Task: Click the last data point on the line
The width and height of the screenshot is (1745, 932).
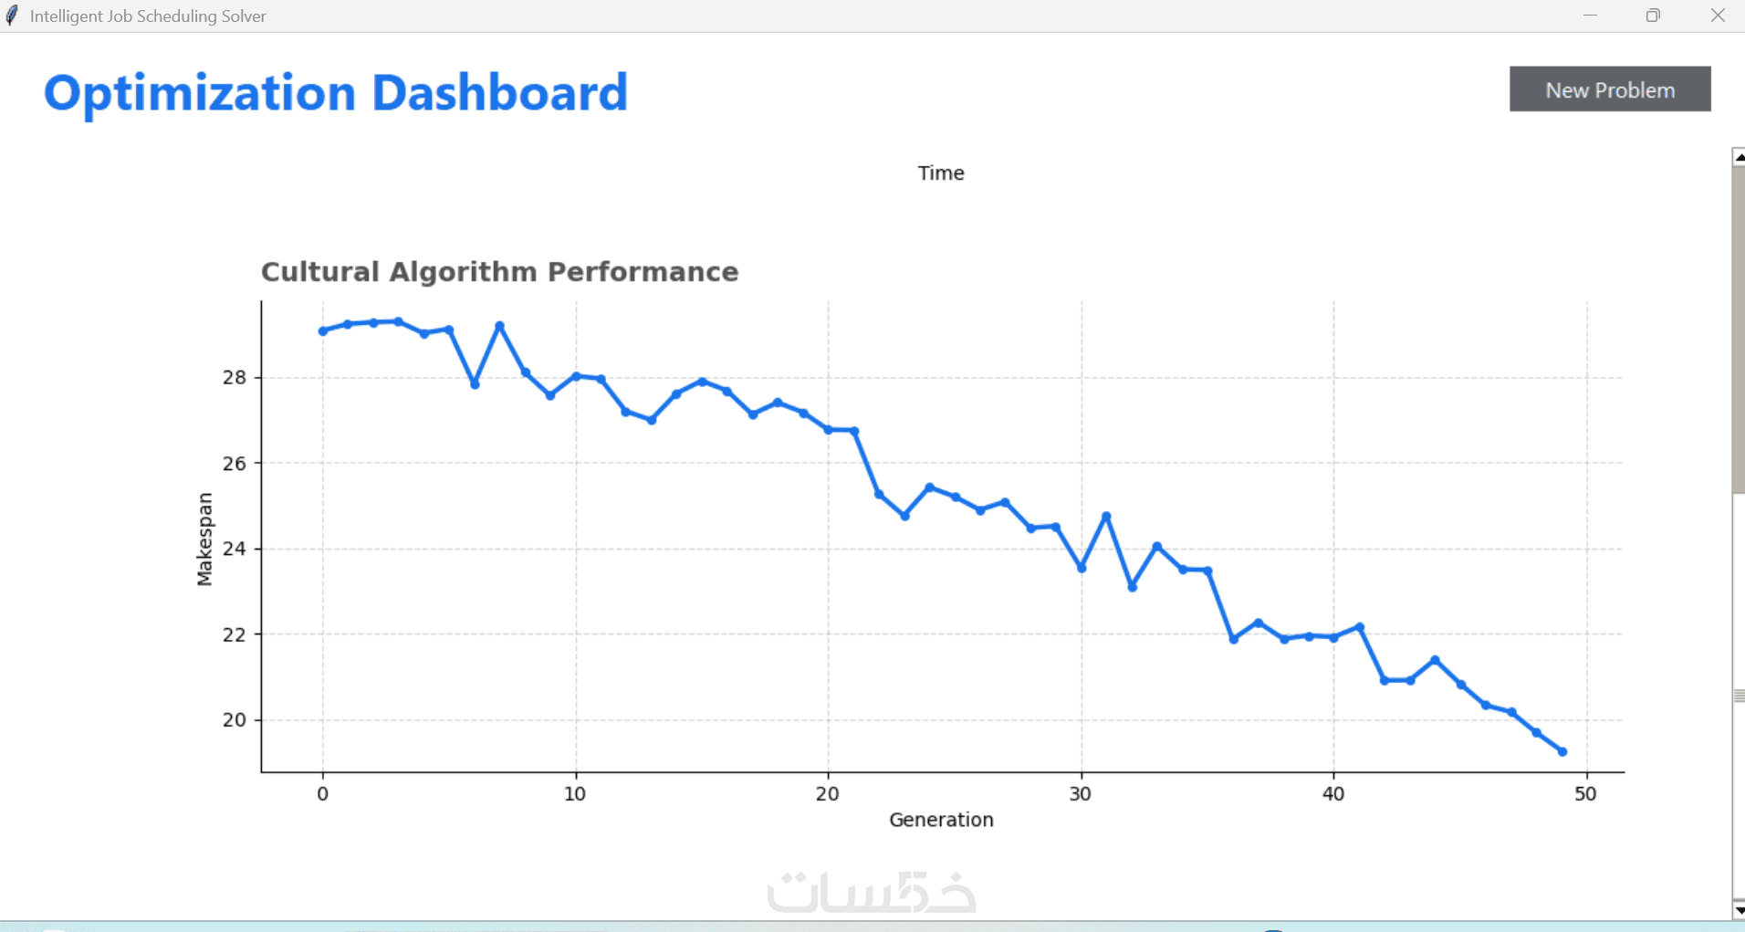Action: (x=1562, y=752)
